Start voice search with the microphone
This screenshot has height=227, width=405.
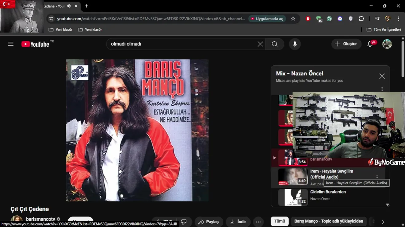click(x=295, y=44)
